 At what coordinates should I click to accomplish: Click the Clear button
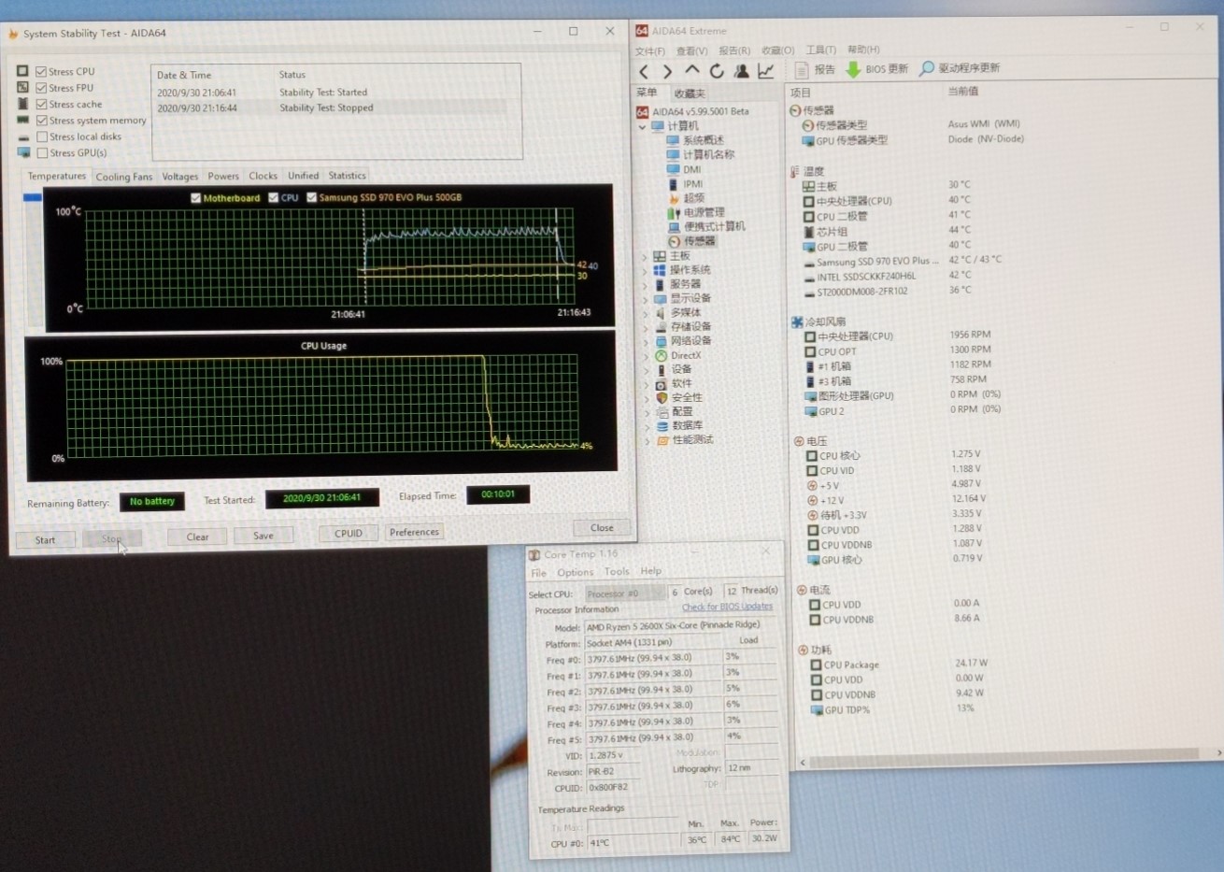tap(197, 536)
